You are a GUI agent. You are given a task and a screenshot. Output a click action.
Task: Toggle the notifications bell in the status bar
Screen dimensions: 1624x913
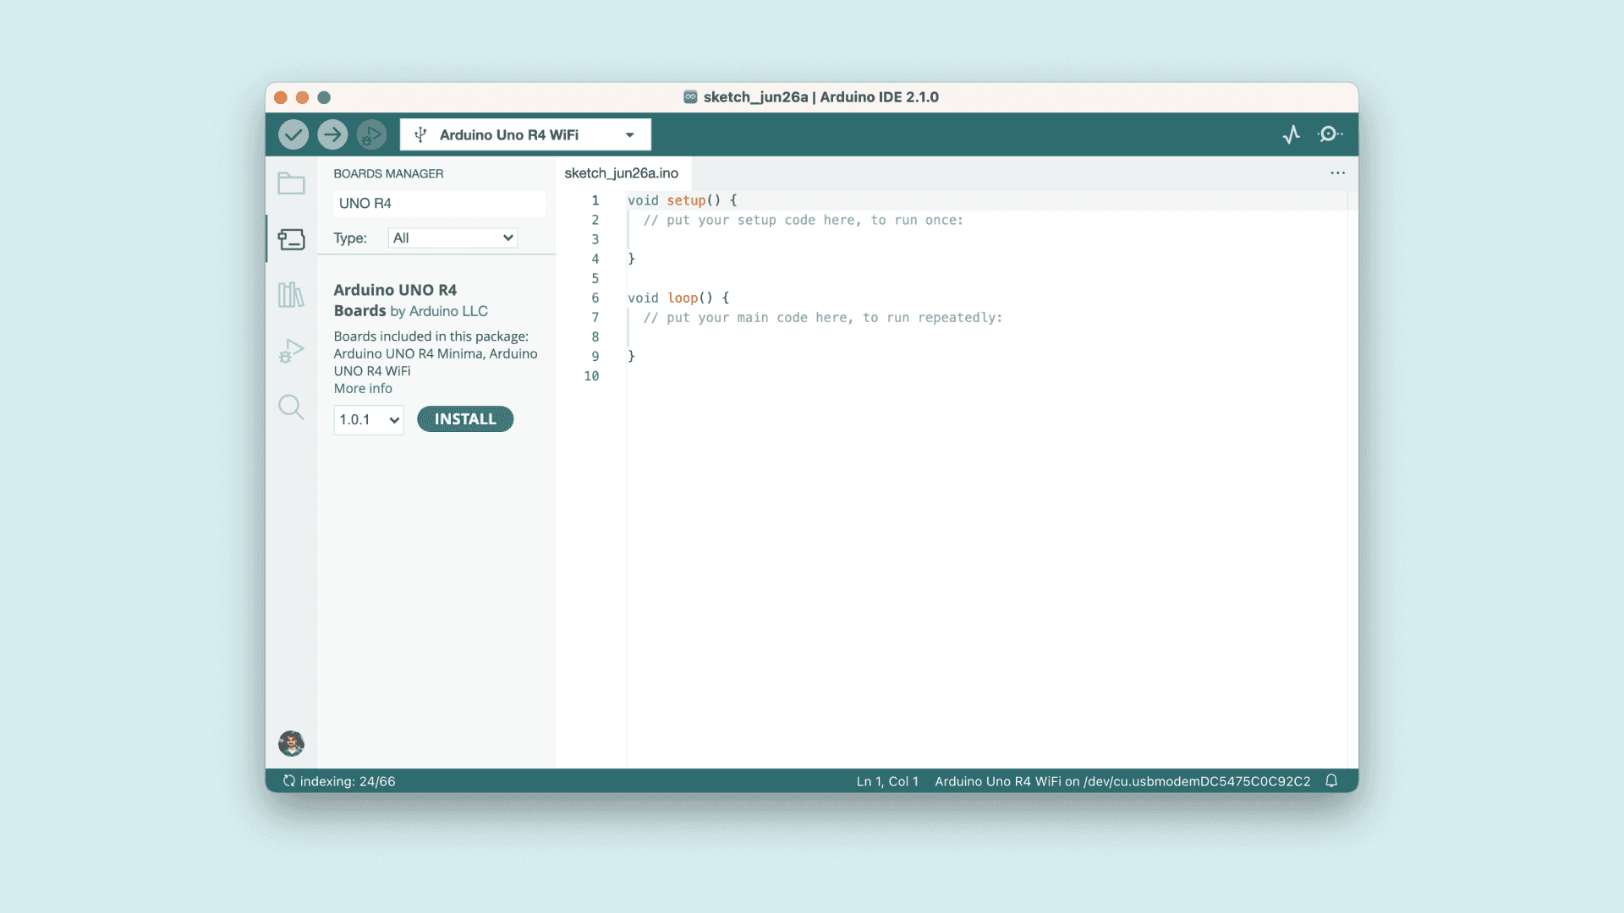tap(1331, 781)
